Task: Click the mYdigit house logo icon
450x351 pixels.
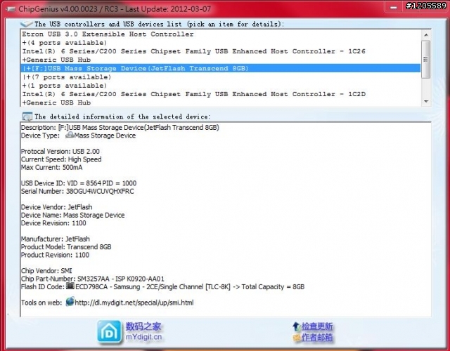Action: [x=109, y=332]
